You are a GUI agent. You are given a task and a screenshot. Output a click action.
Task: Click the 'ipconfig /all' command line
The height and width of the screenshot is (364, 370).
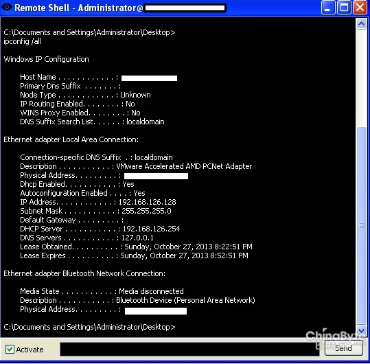click(x=23, y=41)
